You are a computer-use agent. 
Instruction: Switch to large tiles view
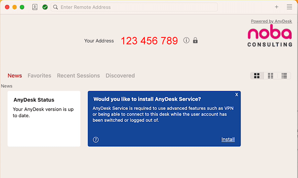(257, 76)
